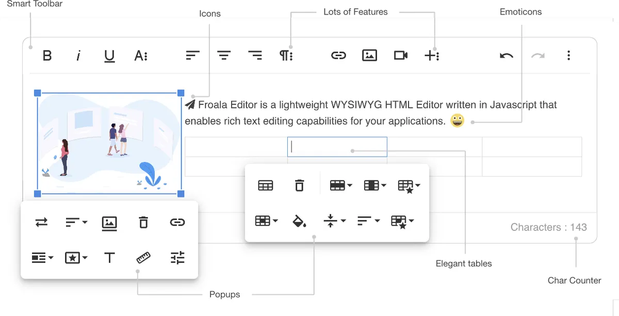619x316 pixels.
Task: Toggle italic formatting
Action: (78, 55)
